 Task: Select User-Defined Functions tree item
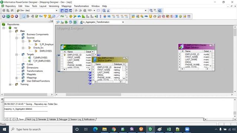38,81
